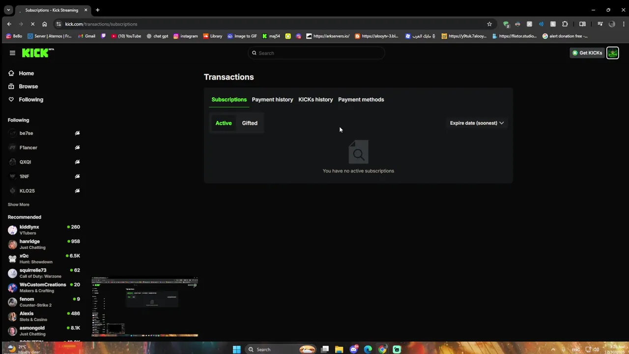Open YouTube bookmark

pos(126,36)
